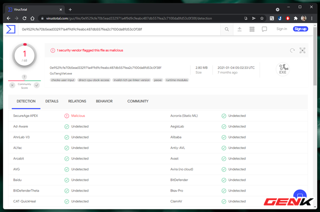Image resolution: width=320 pixels, height=212 pixels.
Task: Click the upload file icon
Action: click(x=239, y=29)
